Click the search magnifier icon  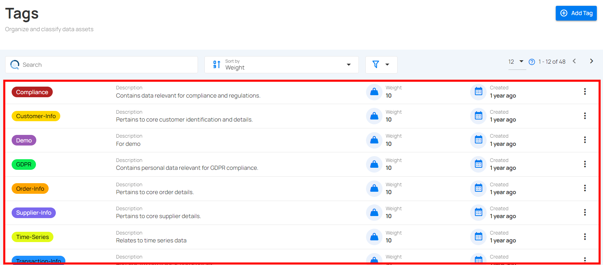[15, 65]
